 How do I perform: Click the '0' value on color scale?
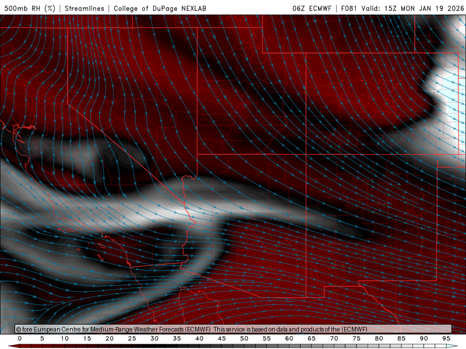(20, 339)
